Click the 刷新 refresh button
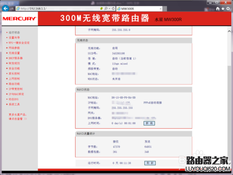 (150, 163)
